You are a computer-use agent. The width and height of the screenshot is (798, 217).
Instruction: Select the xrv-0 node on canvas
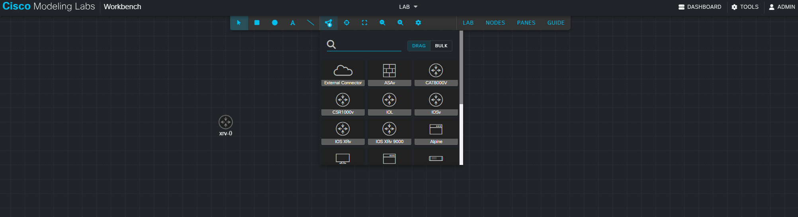pos(226,122)
